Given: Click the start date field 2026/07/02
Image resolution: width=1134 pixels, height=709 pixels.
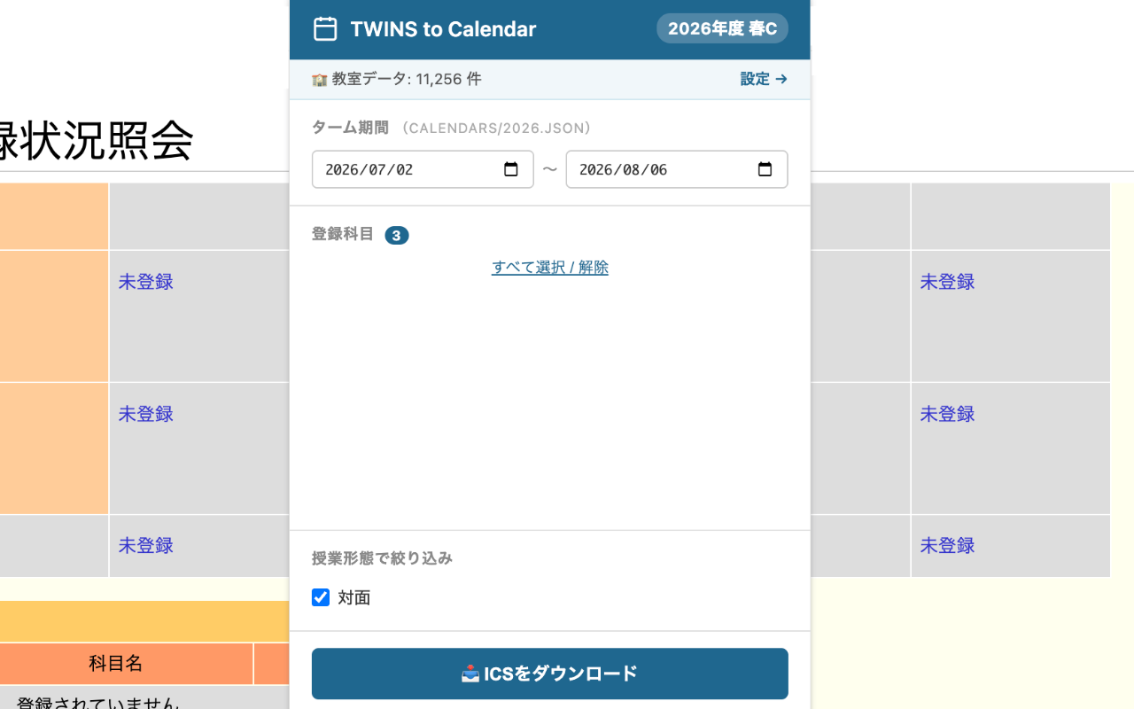Looking at the screenshot, I should 423,169.
